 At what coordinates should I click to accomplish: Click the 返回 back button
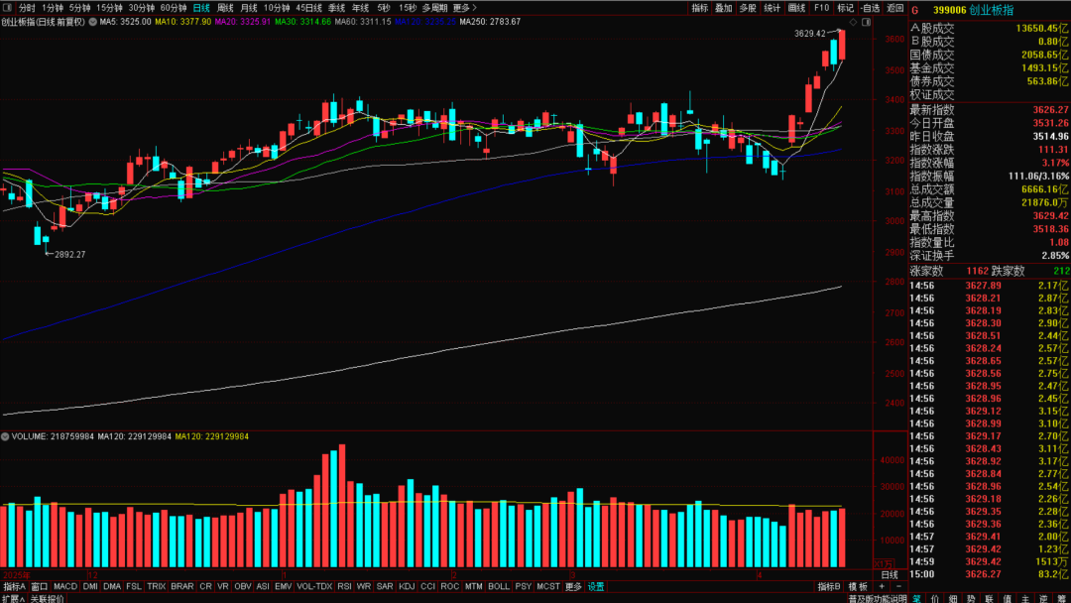click(895, 8)
